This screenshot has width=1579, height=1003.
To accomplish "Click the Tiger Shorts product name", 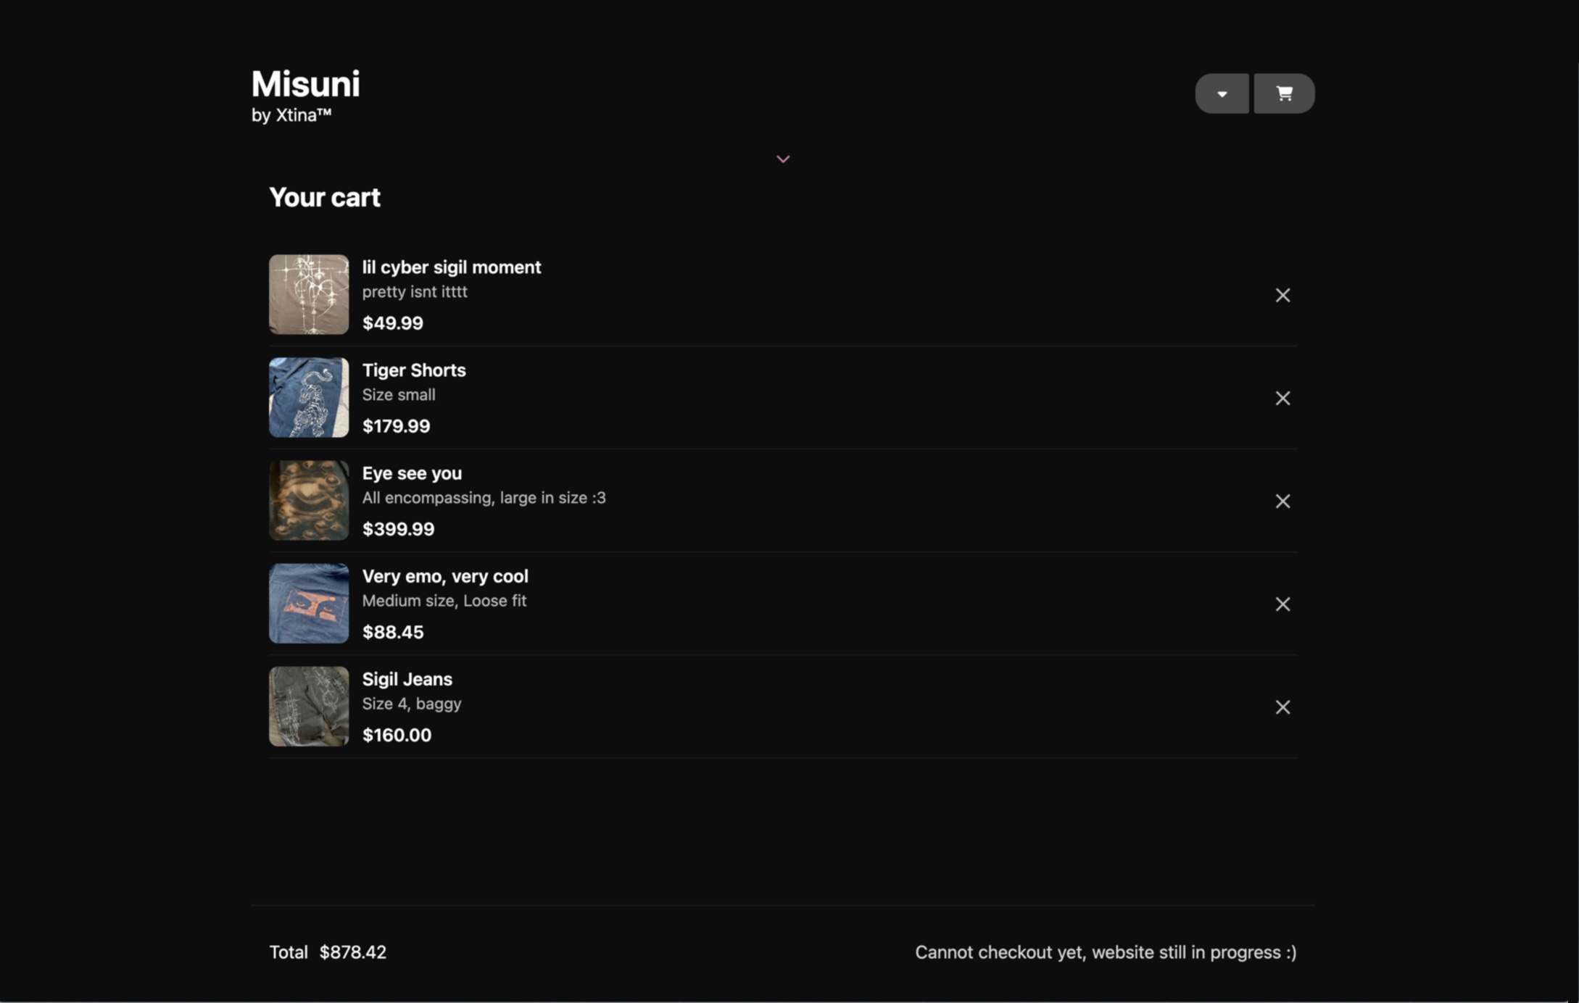I will (x=414, y=370).
